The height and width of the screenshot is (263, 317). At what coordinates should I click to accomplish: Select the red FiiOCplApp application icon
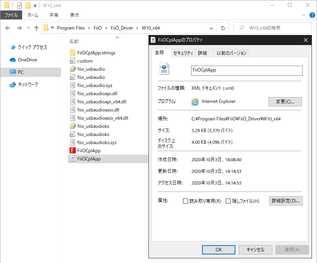pos(73,151)
